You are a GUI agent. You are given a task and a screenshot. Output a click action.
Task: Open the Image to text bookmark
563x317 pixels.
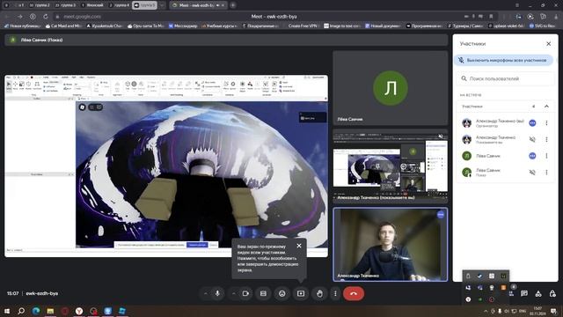coord(342,26)
